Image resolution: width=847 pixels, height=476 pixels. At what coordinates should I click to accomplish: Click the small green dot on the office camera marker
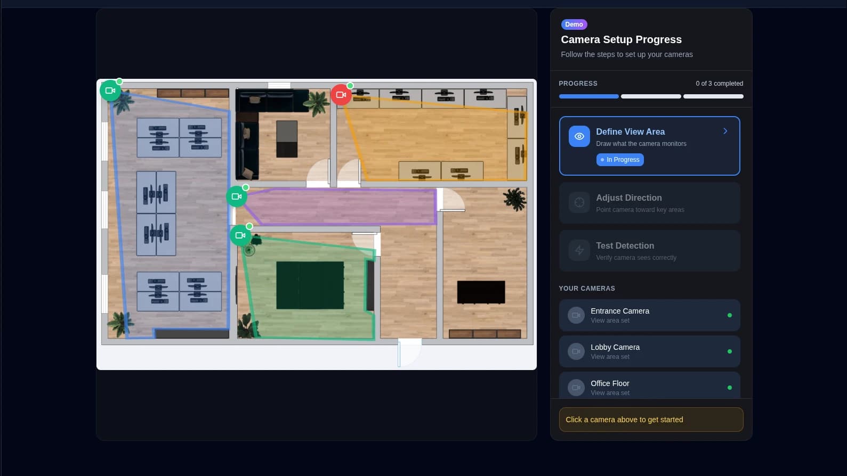click(119, 81)
